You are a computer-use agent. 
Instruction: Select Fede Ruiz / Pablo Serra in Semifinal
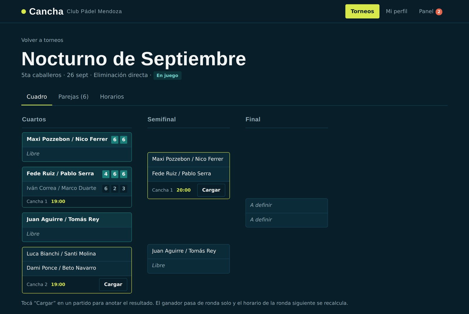tap(188, 174)
